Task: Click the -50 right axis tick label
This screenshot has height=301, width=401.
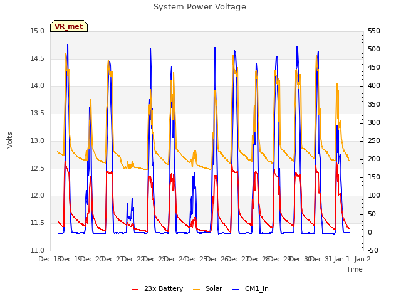Action: 373,250
